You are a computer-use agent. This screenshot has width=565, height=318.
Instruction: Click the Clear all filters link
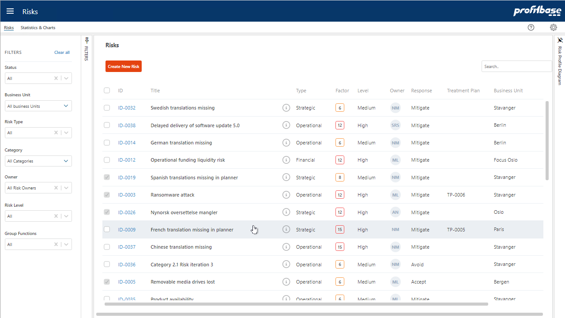pyautogui.click(x=62, y=52)
